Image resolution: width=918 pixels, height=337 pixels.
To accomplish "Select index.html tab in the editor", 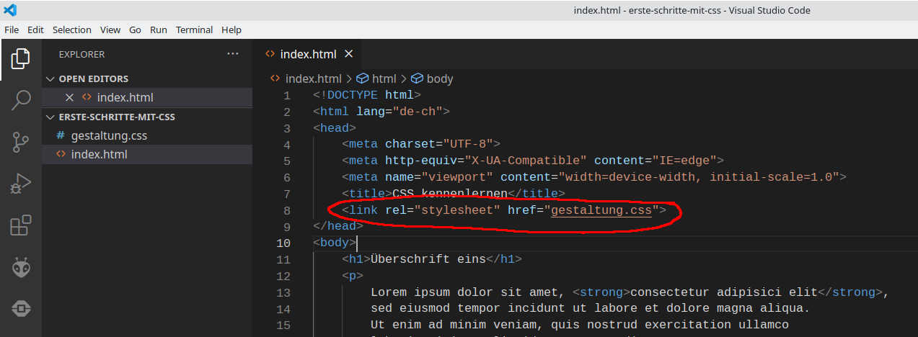I will click(x=308, y=54).
